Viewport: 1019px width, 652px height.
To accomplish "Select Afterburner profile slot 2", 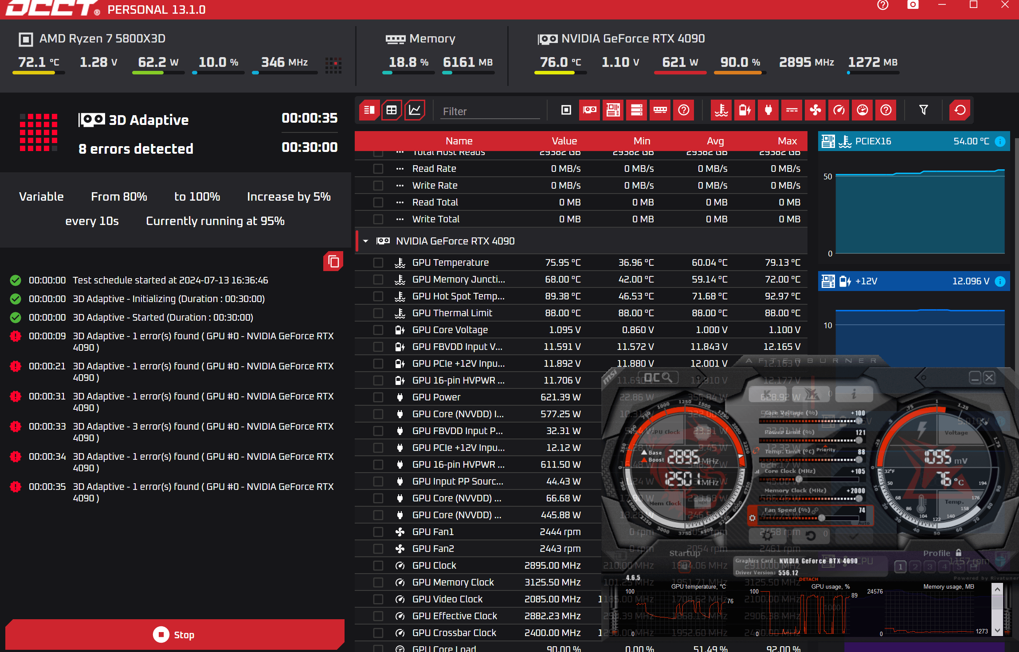I will tap(915, 567).
